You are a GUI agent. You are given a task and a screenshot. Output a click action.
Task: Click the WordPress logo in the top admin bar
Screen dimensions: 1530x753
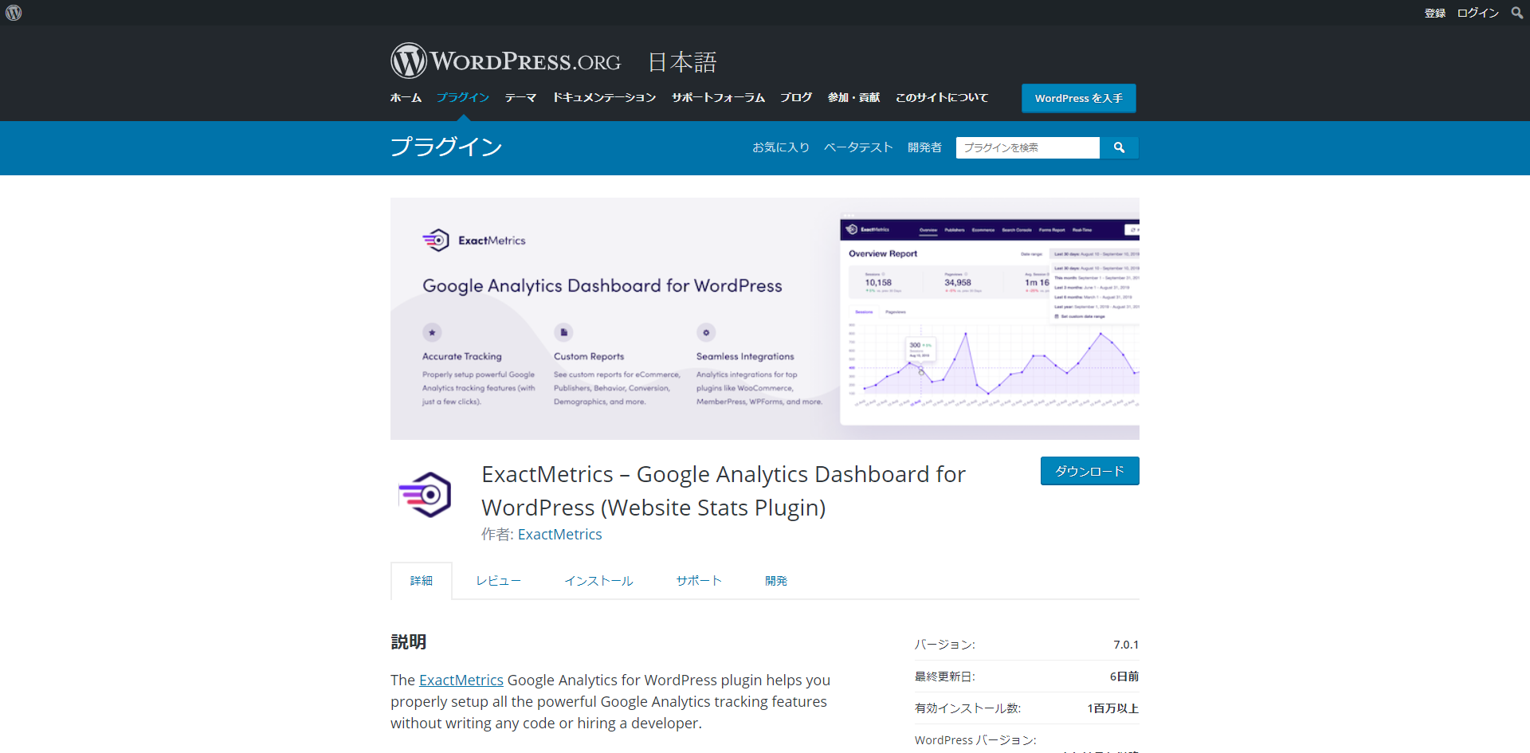point(13,12)
